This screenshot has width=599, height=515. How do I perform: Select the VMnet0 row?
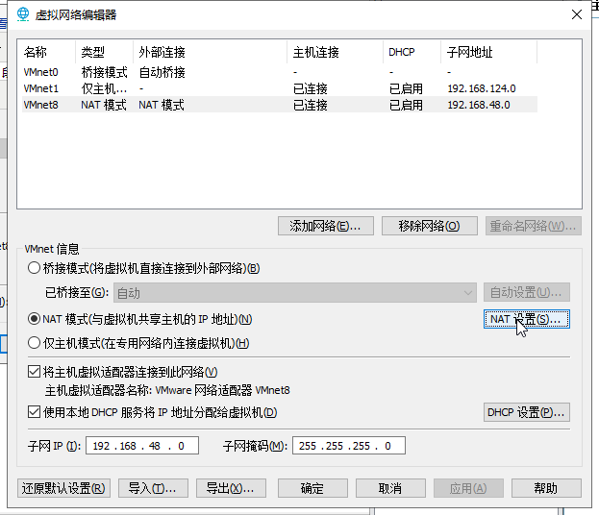tap(280, 72)
